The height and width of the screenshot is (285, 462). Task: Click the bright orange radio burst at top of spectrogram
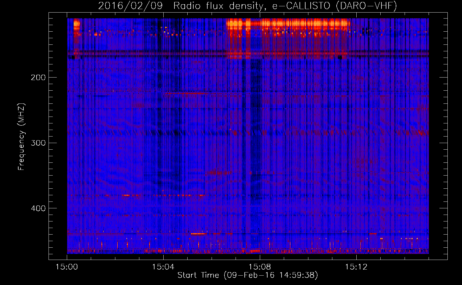(288, 24)
